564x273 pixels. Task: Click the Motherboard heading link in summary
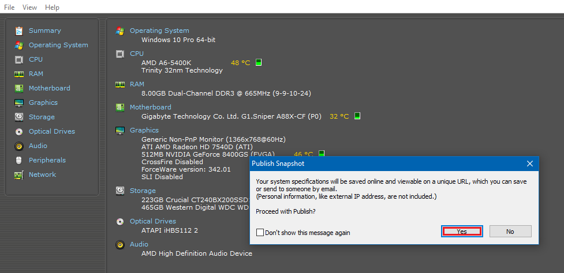(x=151, y=107)
